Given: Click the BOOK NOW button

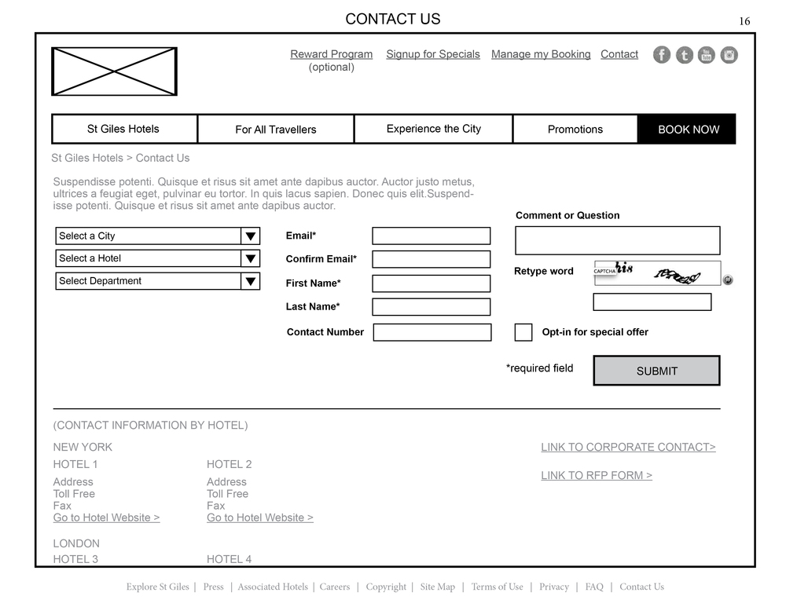Looking at the screenshot, I should pos(687,130).
